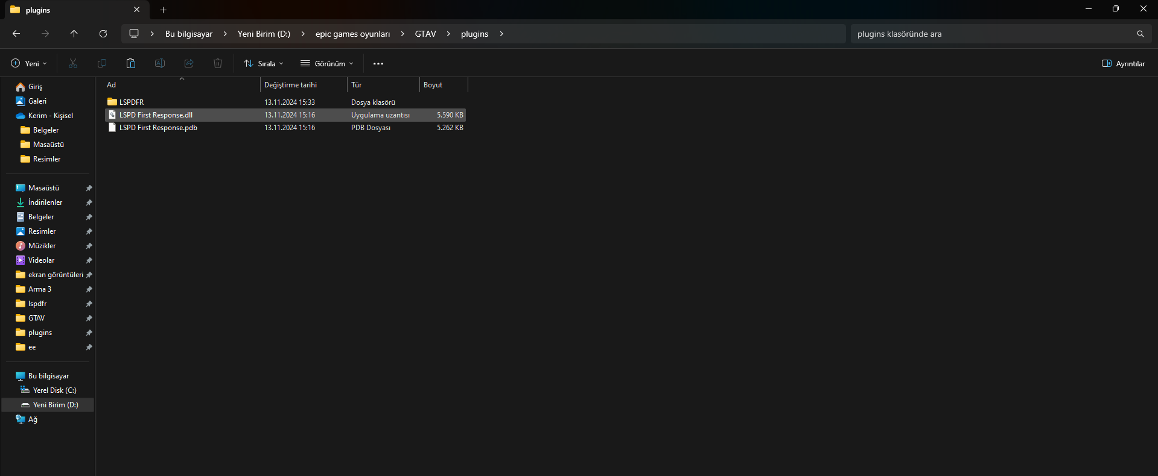Click the Copy icon in toolbar
1158x476 pixels.
pos(102,63)
